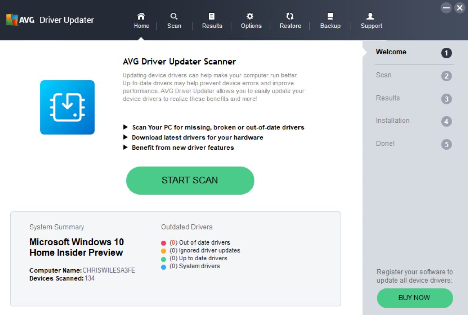
Task: Click the Outdated Drivers heading
Action: point(187,227)
